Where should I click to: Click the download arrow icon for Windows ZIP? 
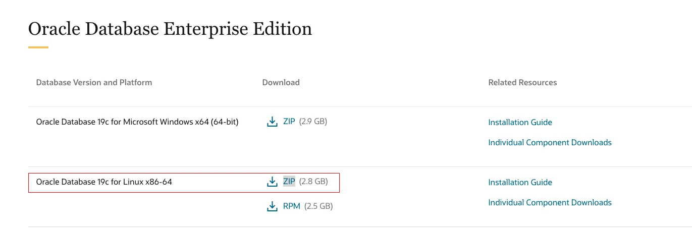pos(272,122)
